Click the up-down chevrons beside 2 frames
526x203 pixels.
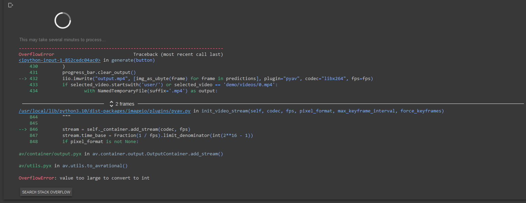click(x=111, y=104)
